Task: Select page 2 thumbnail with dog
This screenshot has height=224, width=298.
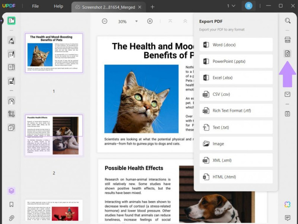Action: coord(54,135)
